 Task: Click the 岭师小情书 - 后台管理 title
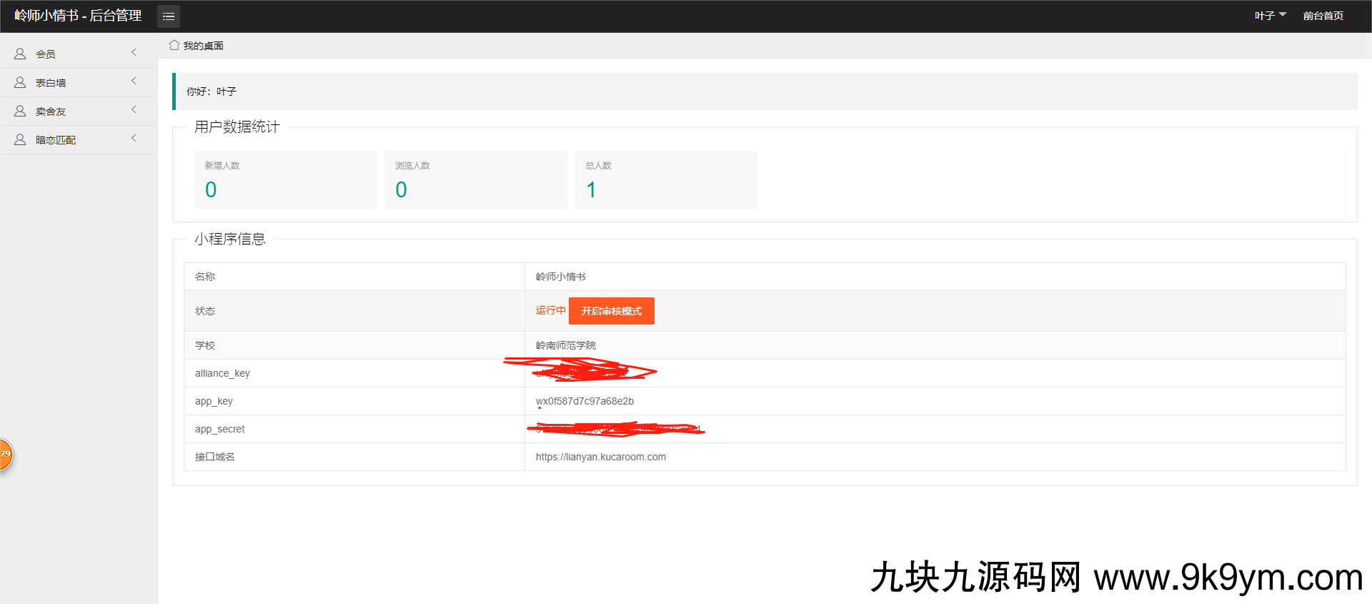click(x=78, y=16)
